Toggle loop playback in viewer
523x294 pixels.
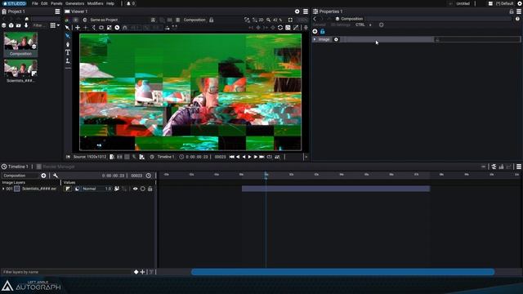[x=269, y=157]
